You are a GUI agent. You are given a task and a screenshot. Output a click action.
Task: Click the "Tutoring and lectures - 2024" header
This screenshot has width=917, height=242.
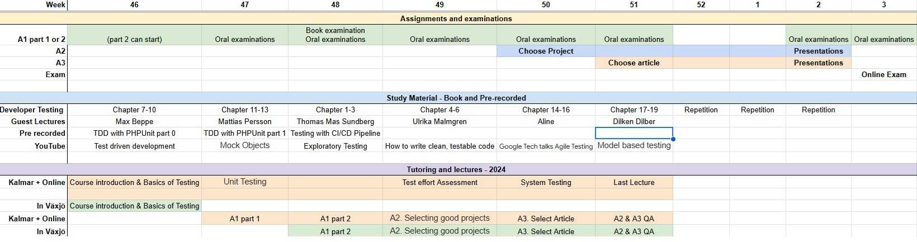point(456,169)
